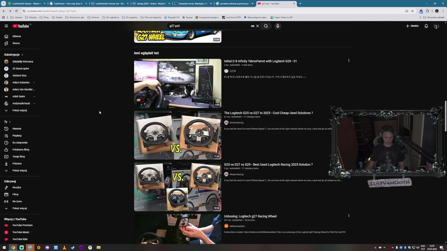Viewport: 447px width, 251px height.
Task: Open more options for the Initial D 8 video
Action: point(349,61)
